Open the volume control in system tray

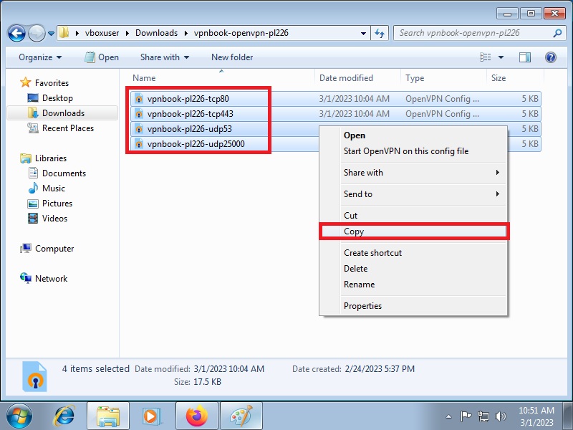coord(501,416)
